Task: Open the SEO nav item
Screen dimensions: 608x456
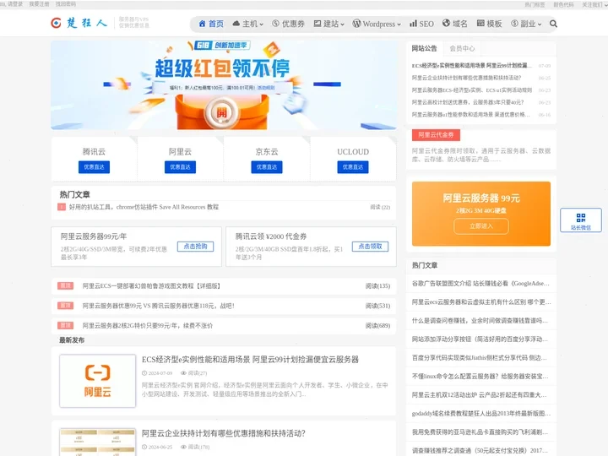Action: click(x=422, y=24)
